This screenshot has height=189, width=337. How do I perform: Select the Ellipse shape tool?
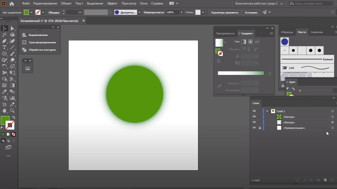4,53
